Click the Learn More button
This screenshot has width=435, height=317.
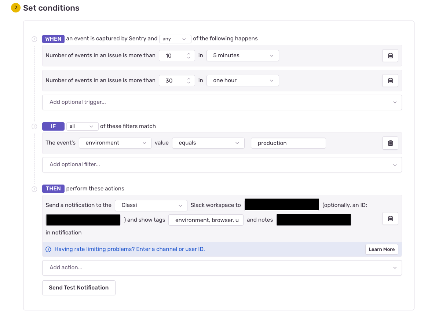click(382, 249)
